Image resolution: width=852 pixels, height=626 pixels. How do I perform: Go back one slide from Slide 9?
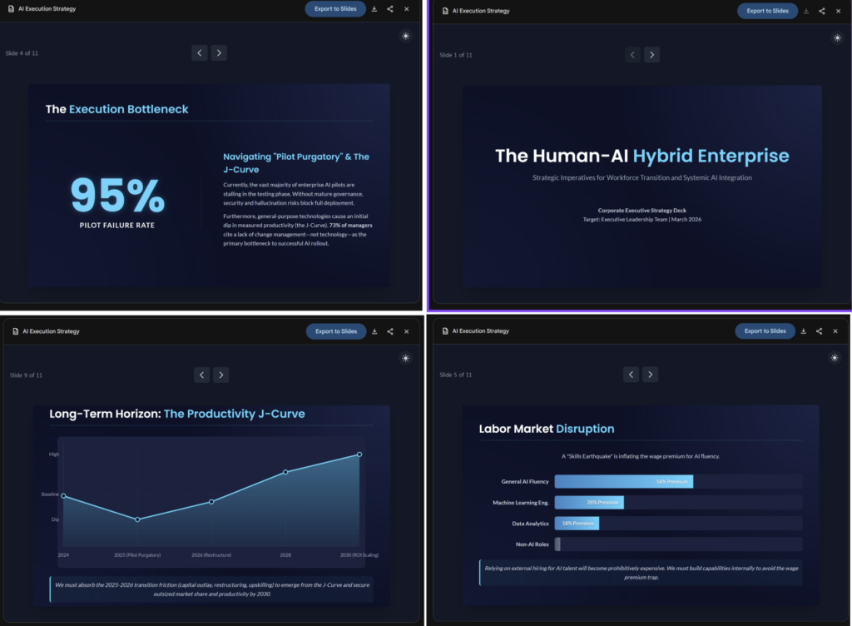coord(201,375)
